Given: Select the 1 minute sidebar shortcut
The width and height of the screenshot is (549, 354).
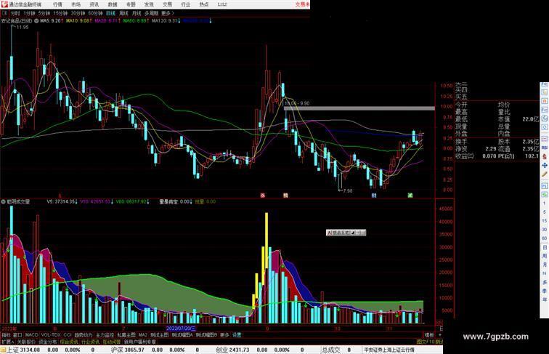Looking at the screenshot, I should (545, 204).
